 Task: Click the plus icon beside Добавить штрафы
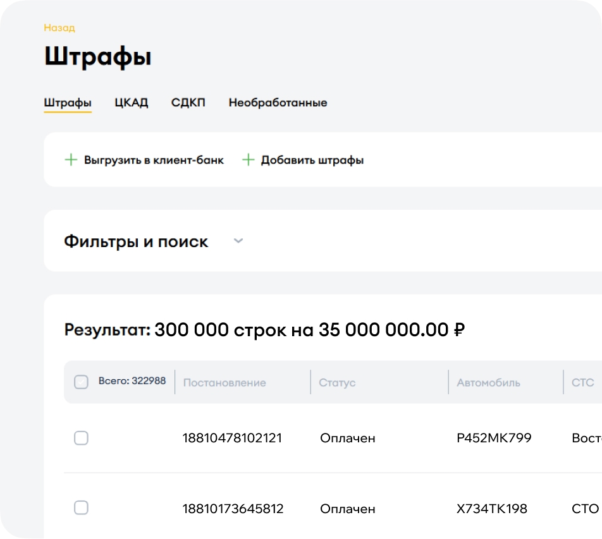click(x=248, y=160)
